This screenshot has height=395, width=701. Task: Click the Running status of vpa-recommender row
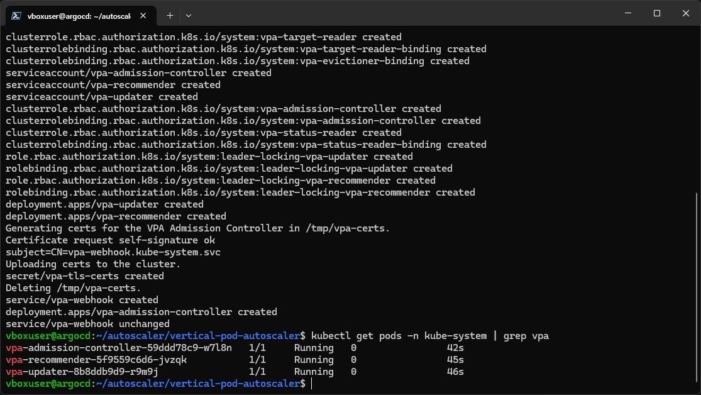pyautogui.click(x=314, y=360)
